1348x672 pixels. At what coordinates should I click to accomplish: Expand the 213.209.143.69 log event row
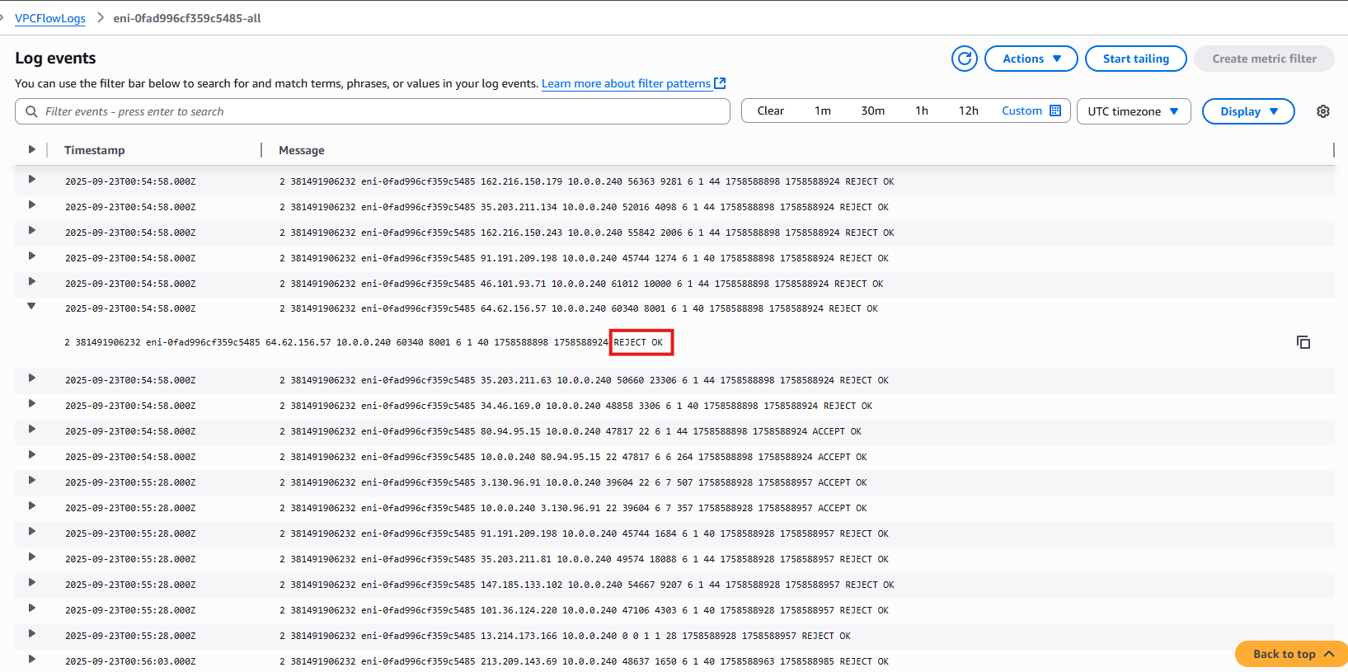coord(31,659)
